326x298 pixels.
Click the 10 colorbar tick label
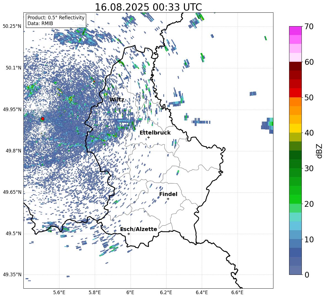309,239
